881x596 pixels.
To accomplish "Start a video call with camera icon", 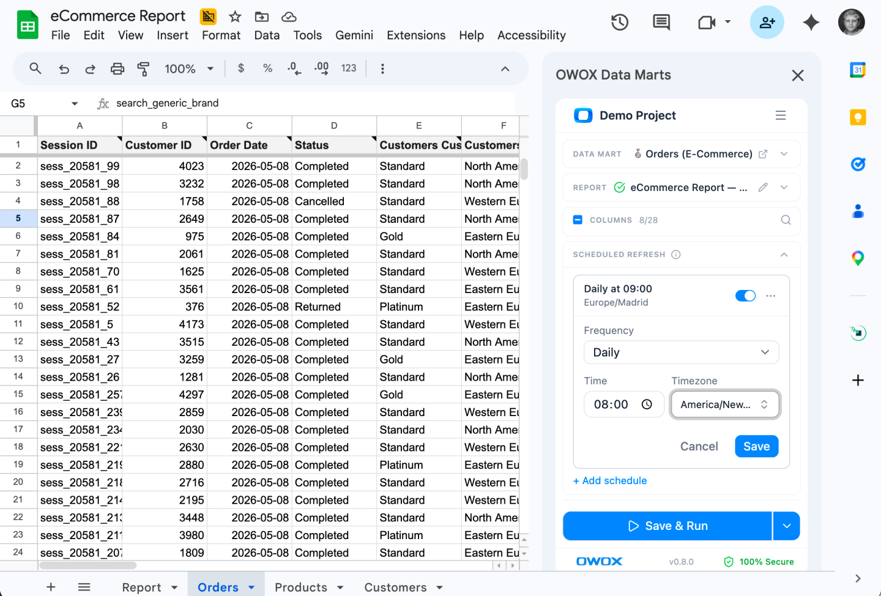I will click(x=707, y=23).
